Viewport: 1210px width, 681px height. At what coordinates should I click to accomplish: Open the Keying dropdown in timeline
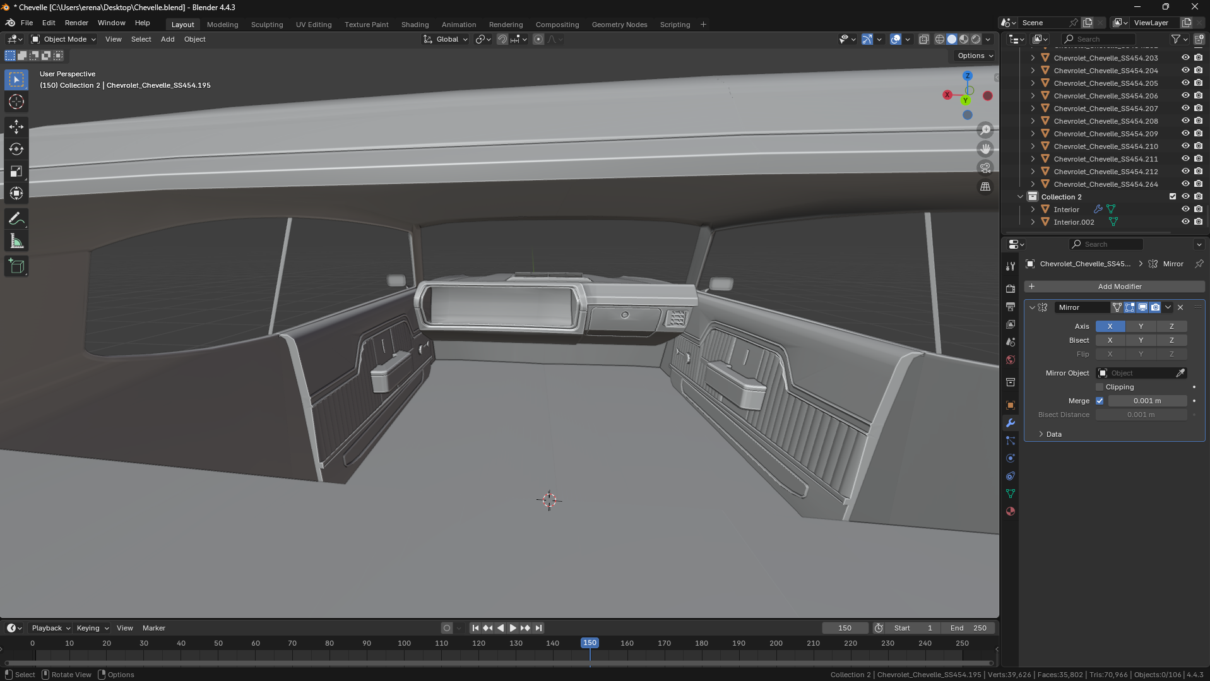[x=93, y=628]
